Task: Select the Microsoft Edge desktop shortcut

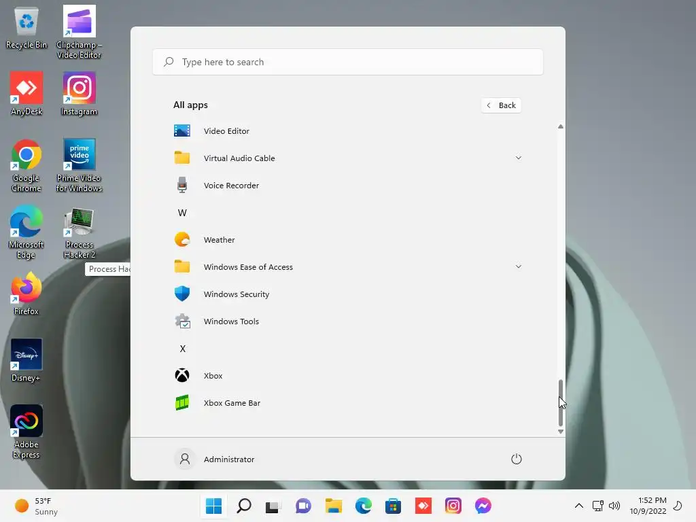Action: tap(27, 232)
